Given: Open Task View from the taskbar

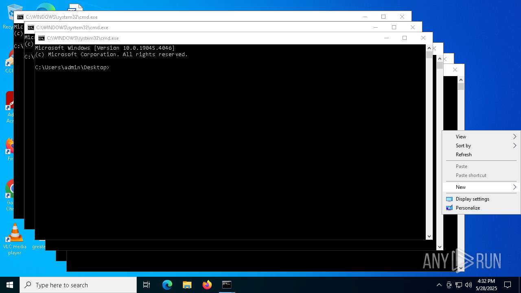Looking at the screenshot, I should click(147, 285).
